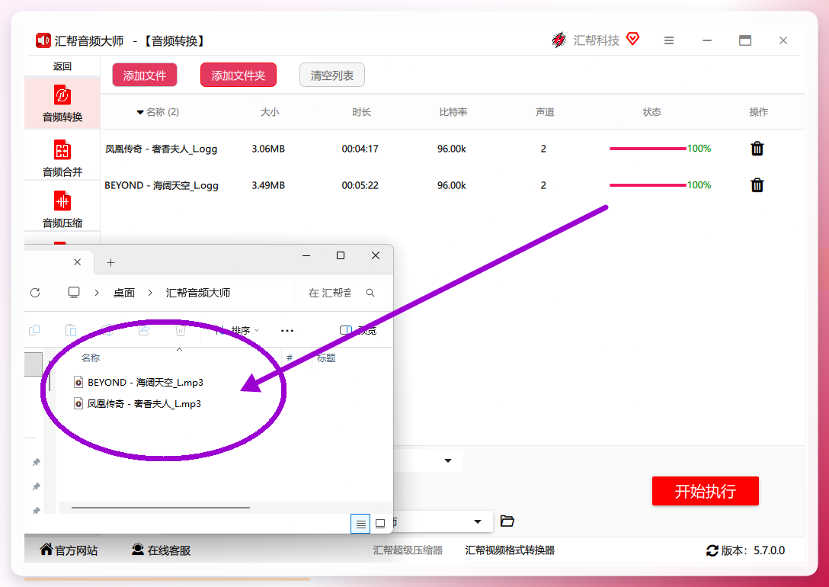
Task: Open the output directory dropdown arrow
Action: pos(478,521)
